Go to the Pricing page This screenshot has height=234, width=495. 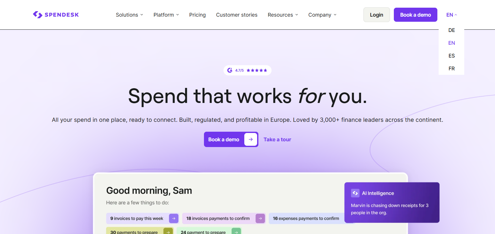(198, 15)
